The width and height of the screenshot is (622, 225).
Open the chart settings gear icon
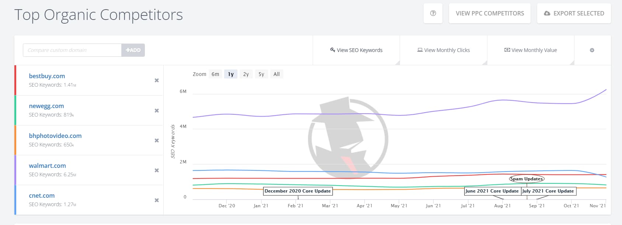[592, 50]
